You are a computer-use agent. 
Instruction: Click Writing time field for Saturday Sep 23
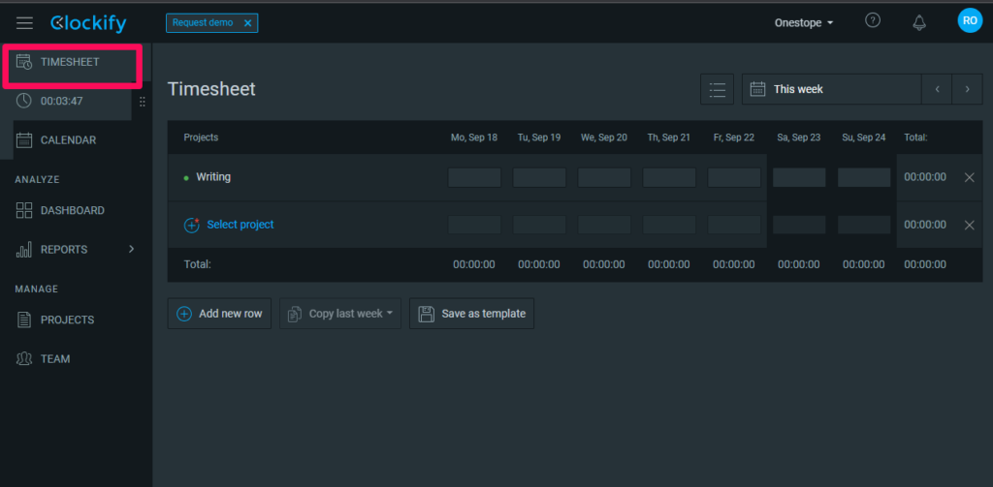point(799,178)
